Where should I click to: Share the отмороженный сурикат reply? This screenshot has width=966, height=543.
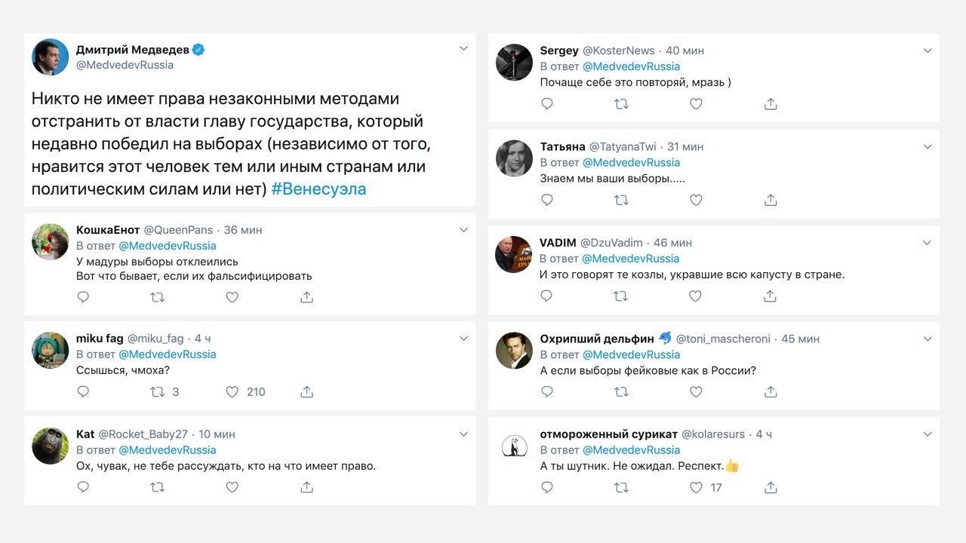point(771,488)
